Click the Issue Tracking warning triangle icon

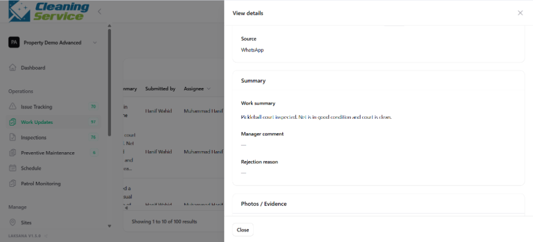[13, 106]
